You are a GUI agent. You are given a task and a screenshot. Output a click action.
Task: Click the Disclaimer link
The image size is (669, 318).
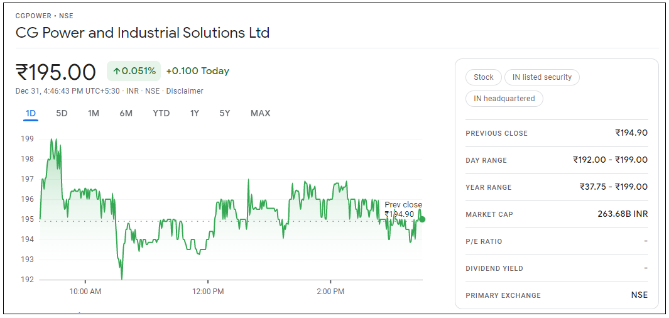click(x=185, y=91)
